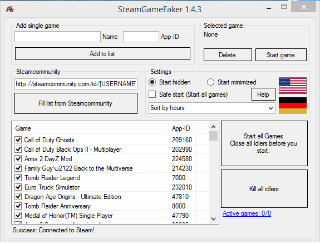Switch language with the American flag icon
320x244 pixels.
(292, 86)
